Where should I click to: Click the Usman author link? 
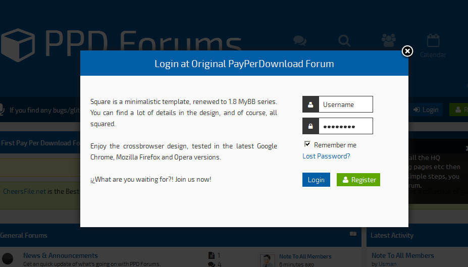pyautogui.click(x=387, y=264)
